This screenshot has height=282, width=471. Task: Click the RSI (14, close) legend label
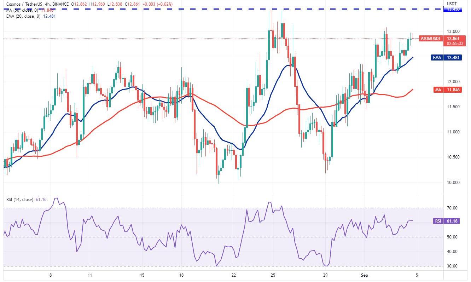click(x=20, y=200)
